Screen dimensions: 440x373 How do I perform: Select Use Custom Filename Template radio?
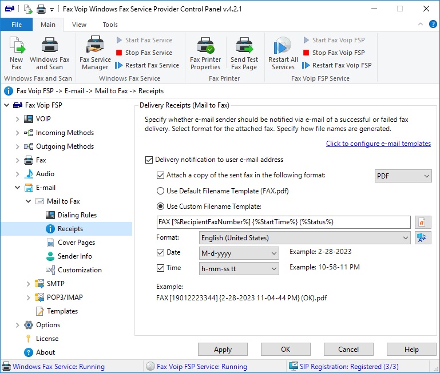pos(160,207)
